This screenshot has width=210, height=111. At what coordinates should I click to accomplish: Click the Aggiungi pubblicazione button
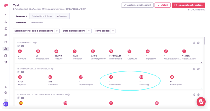click(188, 5)
